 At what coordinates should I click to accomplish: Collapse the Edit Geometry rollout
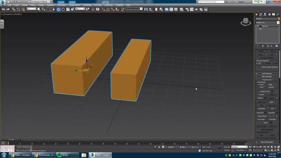click(x=267, y=76)
